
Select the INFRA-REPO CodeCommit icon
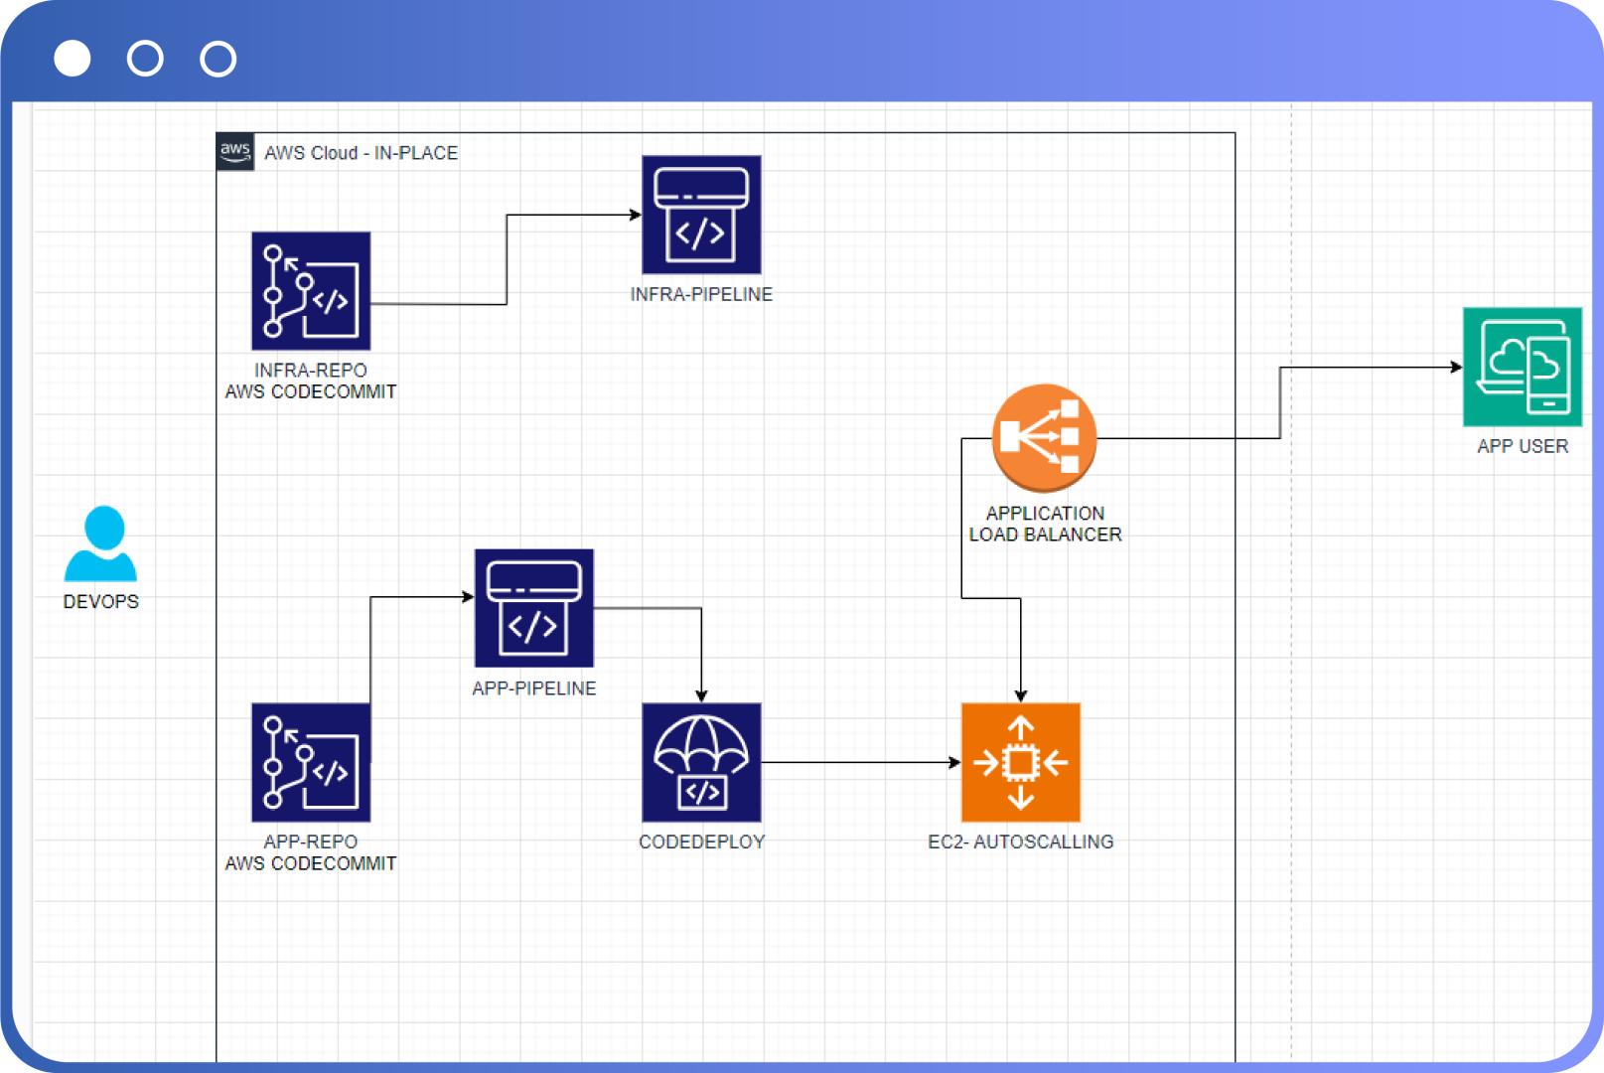[x=311, y=291]
